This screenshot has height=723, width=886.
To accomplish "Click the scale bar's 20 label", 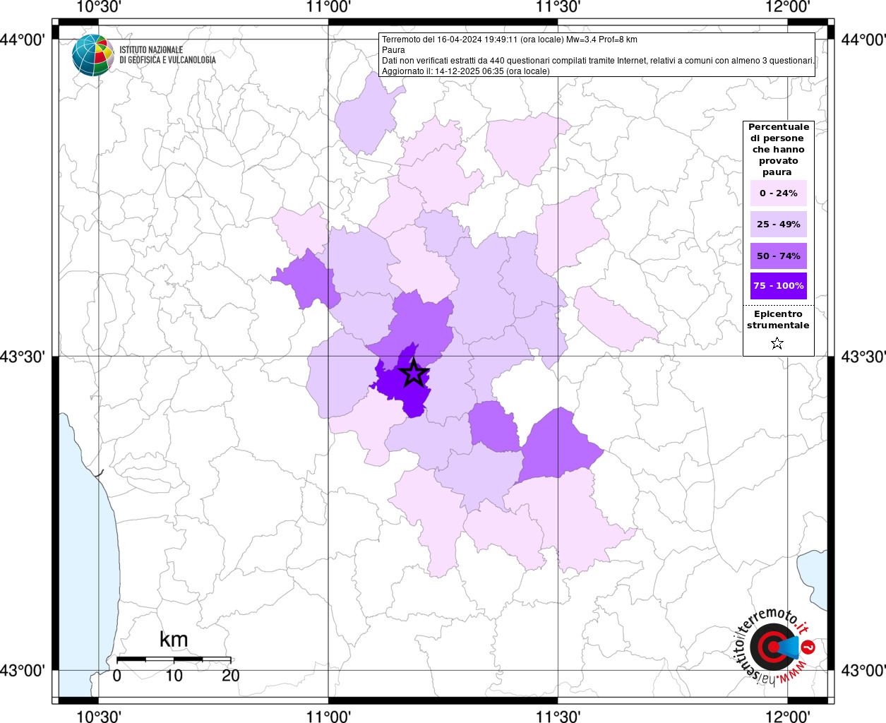I will [x=231, y=676].
